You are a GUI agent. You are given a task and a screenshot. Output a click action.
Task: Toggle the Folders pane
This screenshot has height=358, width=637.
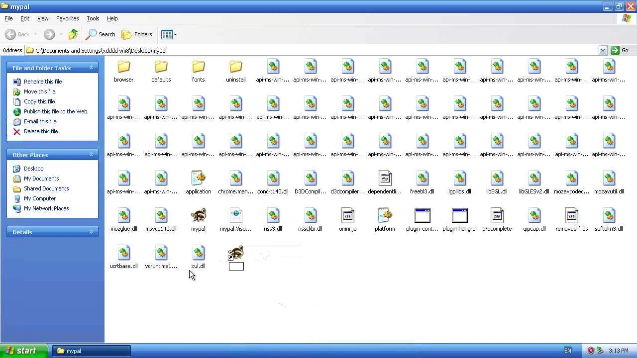(x=137, y=34)
